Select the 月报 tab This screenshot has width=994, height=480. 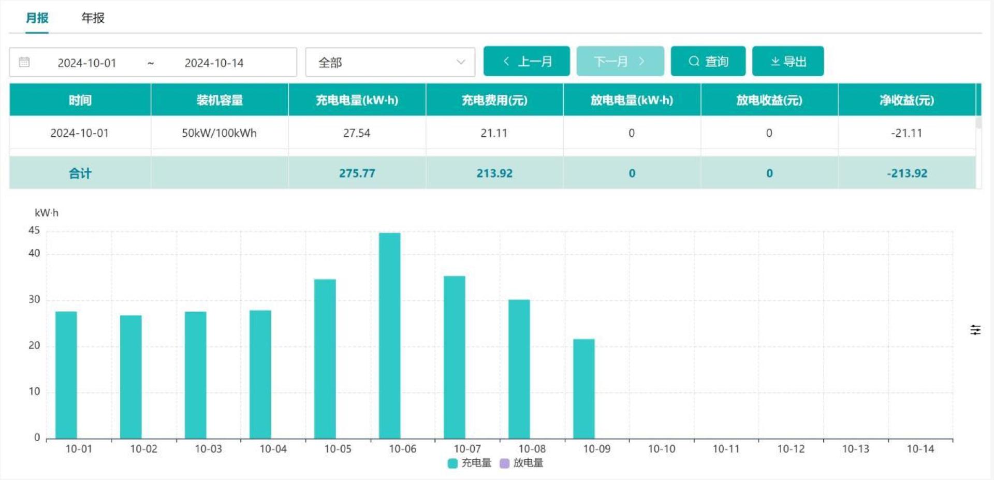pos(37,18)
